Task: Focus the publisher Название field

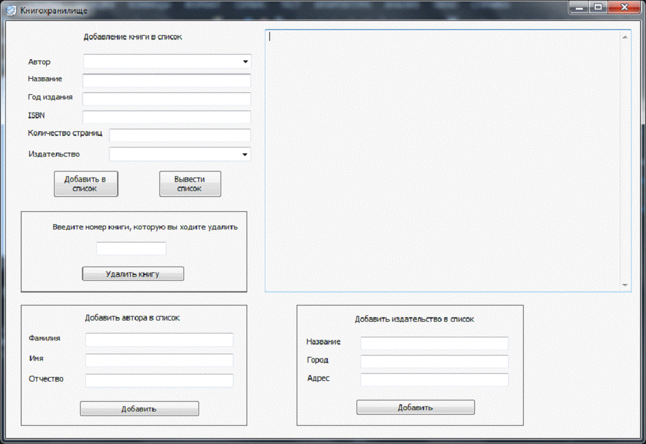Action: [434, 343]
